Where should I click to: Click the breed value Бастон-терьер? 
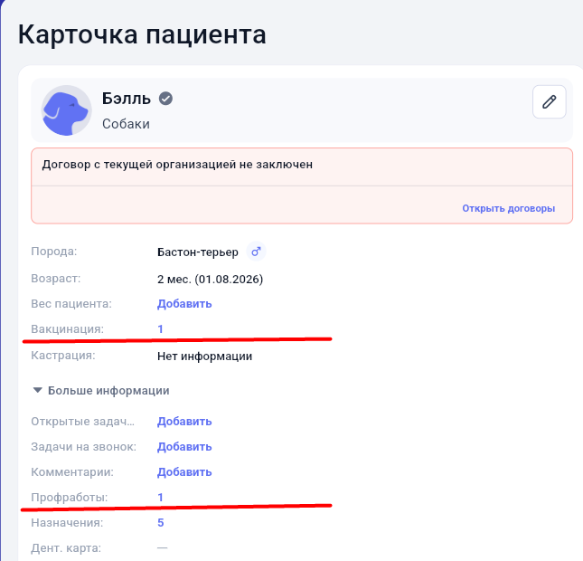[198, 252]
